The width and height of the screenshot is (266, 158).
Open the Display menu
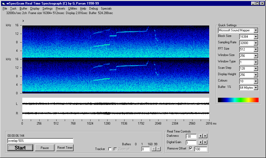(x=35, y=8)
